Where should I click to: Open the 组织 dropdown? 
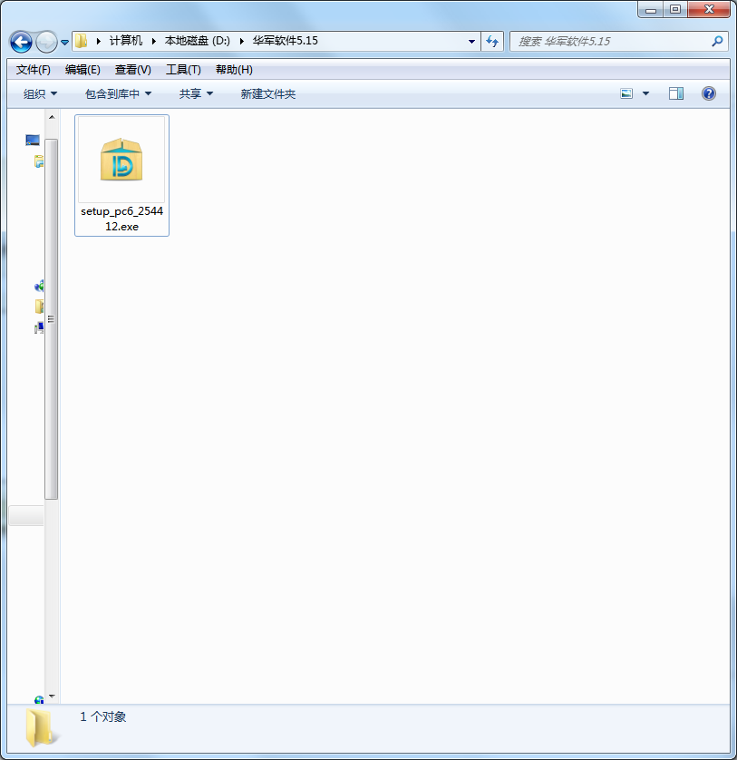[x=38, y=93]
